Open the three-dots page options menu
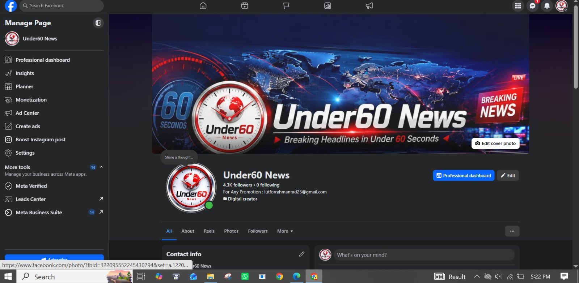579x283 pixels. pos(512,231)
